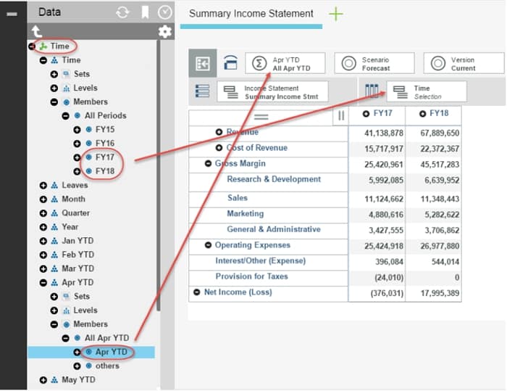Image resolution: width=507 pixels, height=391 pixels.
Task: Expand the May YTD hierarchy
Action: pyautogui.click(x=43, y=379)
